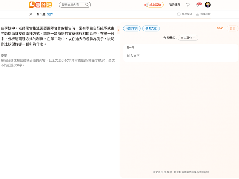Close the question with the X icon
Viewport: 239px width, 179px height.
(x=31, y=14)
